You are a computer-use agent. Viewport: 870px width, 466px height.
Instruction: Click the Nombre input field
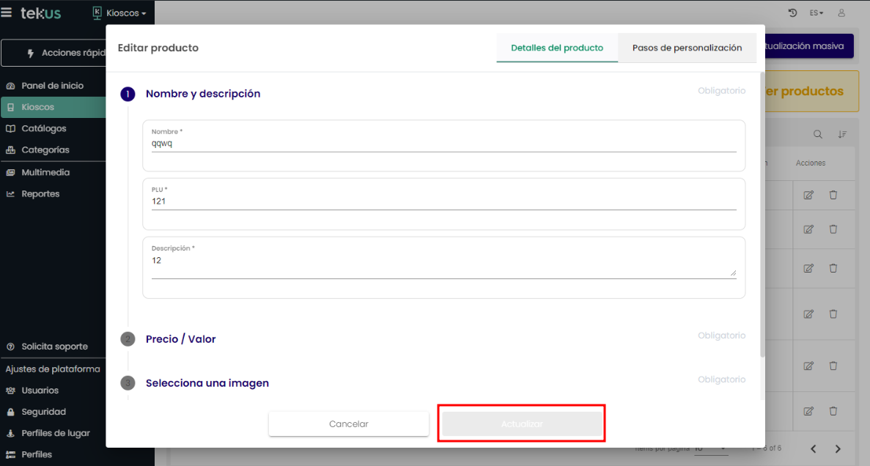tap(443, 144)
